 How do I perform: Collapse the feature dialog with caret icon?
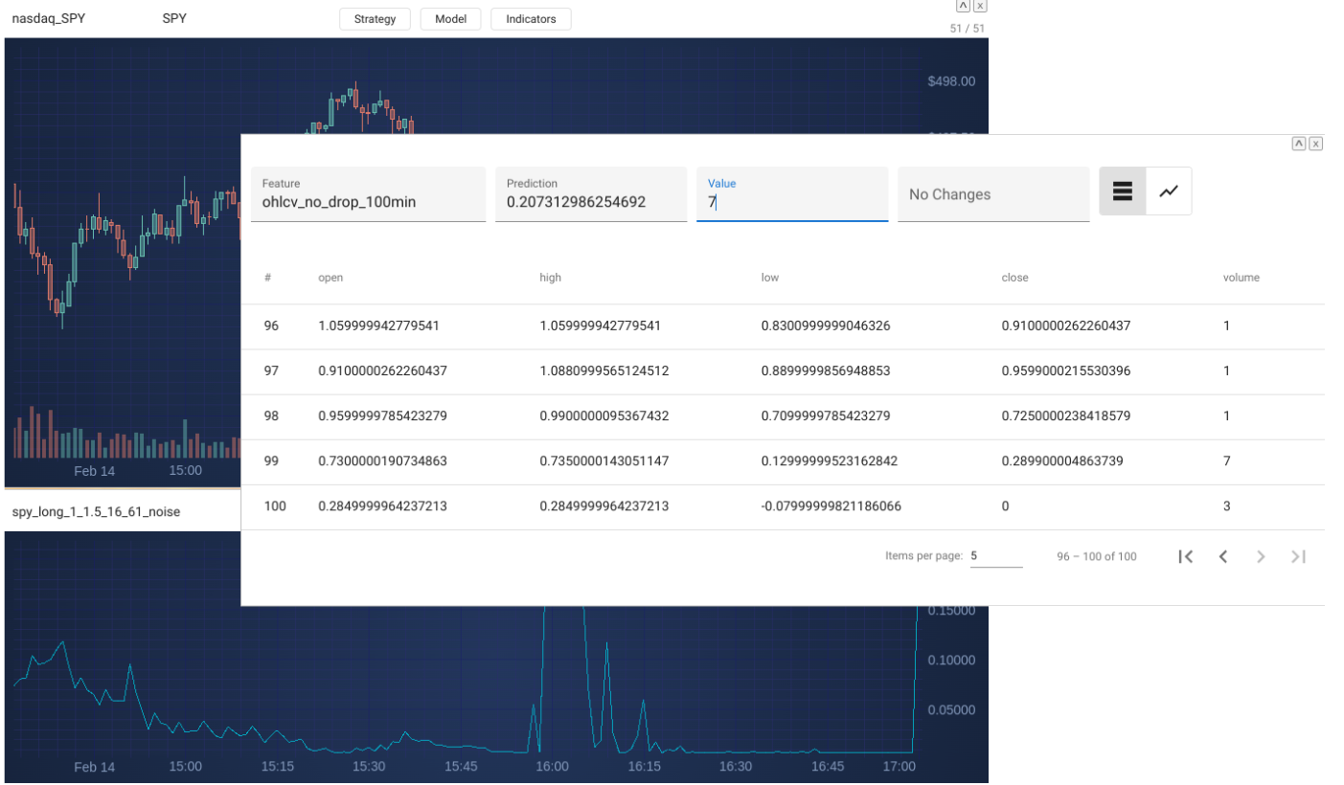[1299, 144]
